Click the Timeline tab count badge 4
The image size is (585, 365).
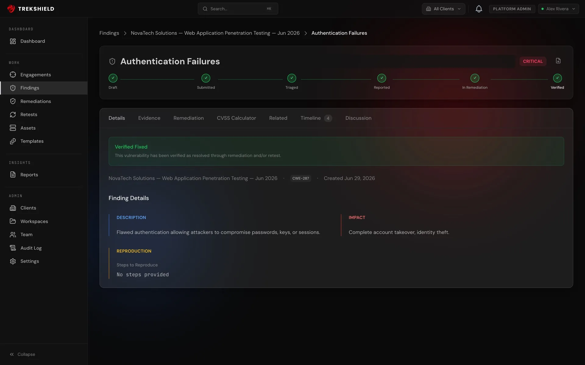coord(328,118)
